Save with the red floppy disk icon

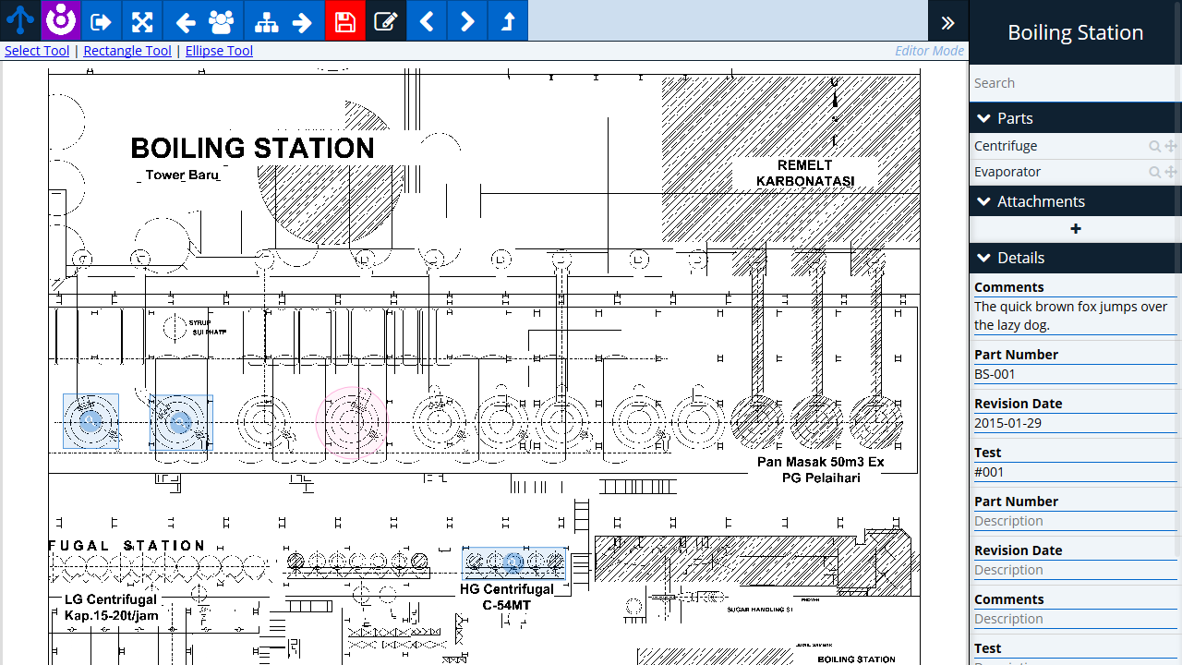point(345,20)
